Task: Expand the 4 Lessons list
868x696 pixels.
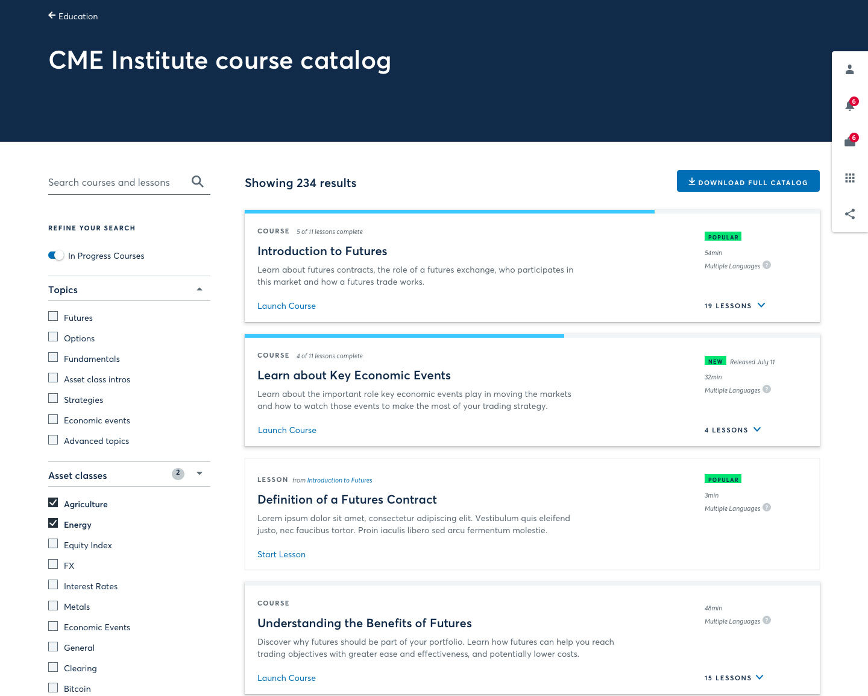Action: [x=733, y=429]
